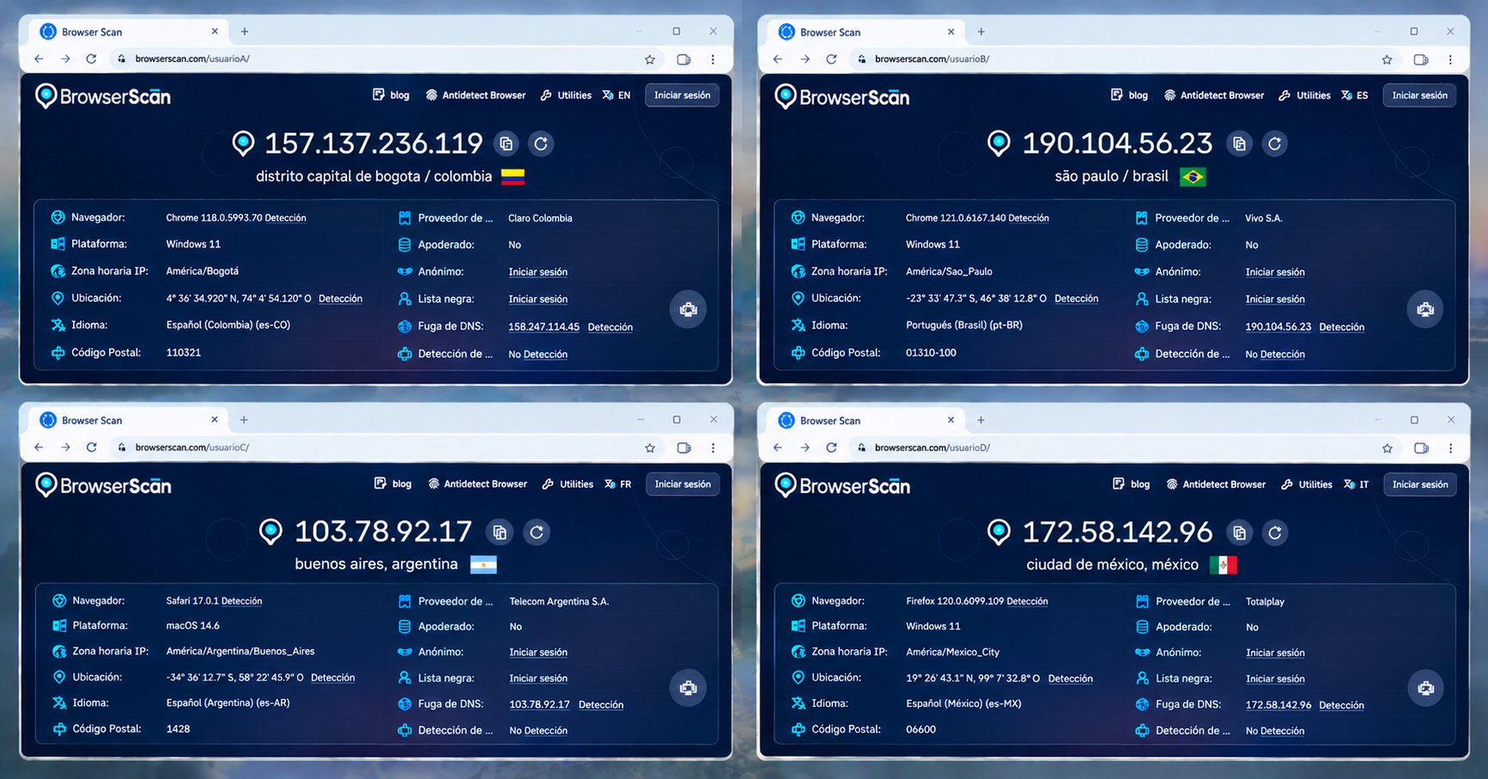
Task: Open the robot icon in the São Paulo window
Action: 1425,309
